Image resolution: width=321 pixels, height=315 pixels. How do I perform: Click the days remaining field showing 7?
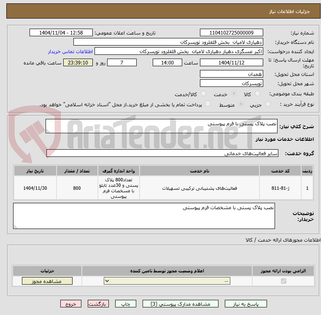coord(122,63)
